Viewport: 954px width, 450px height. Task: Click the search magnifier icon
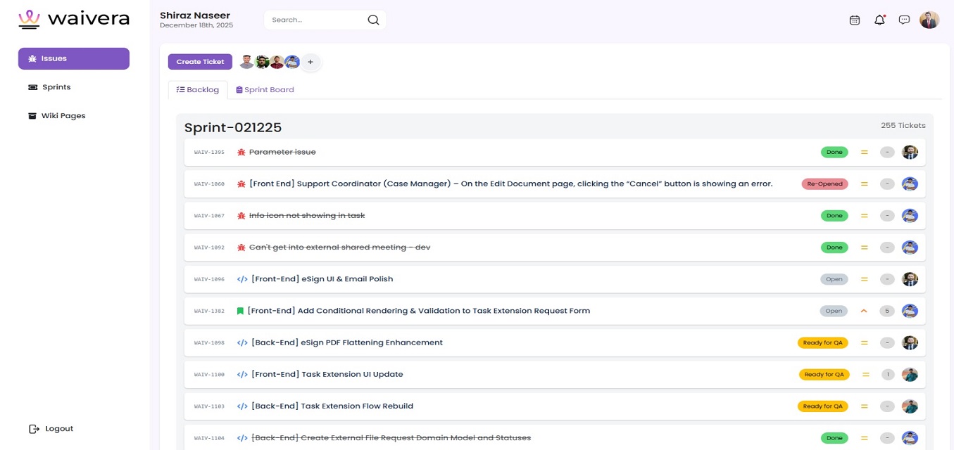coord(373,20)
